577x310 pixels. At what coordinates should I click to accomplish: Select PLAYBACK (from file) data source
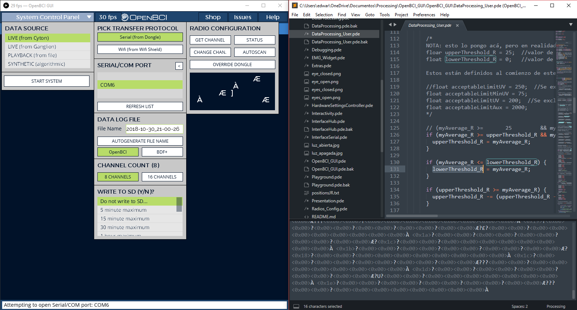pyautogui.click(x=47, y=55)
